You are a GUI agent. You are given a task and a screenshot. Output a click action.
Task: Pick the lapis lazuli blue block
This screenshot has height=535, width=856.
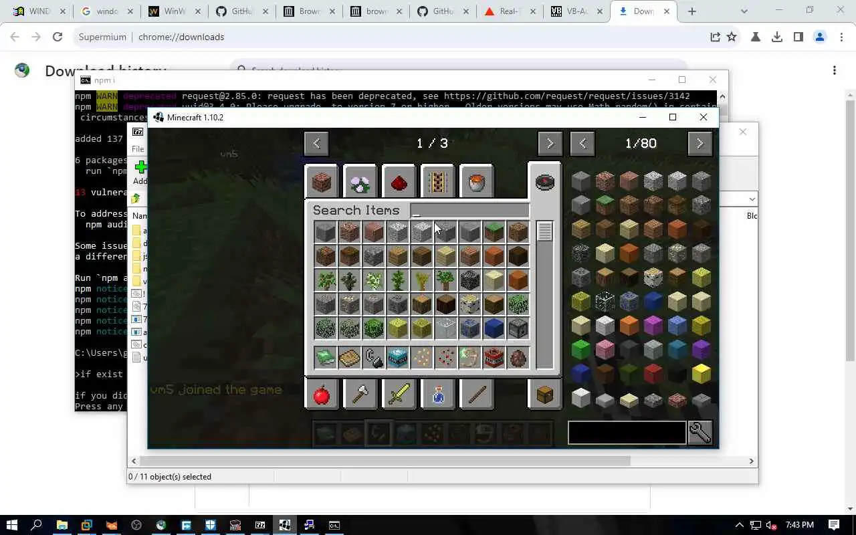click(x=494, y=328)
